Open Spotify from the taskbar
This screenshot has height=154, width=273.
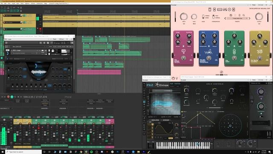tap(91, 152)
